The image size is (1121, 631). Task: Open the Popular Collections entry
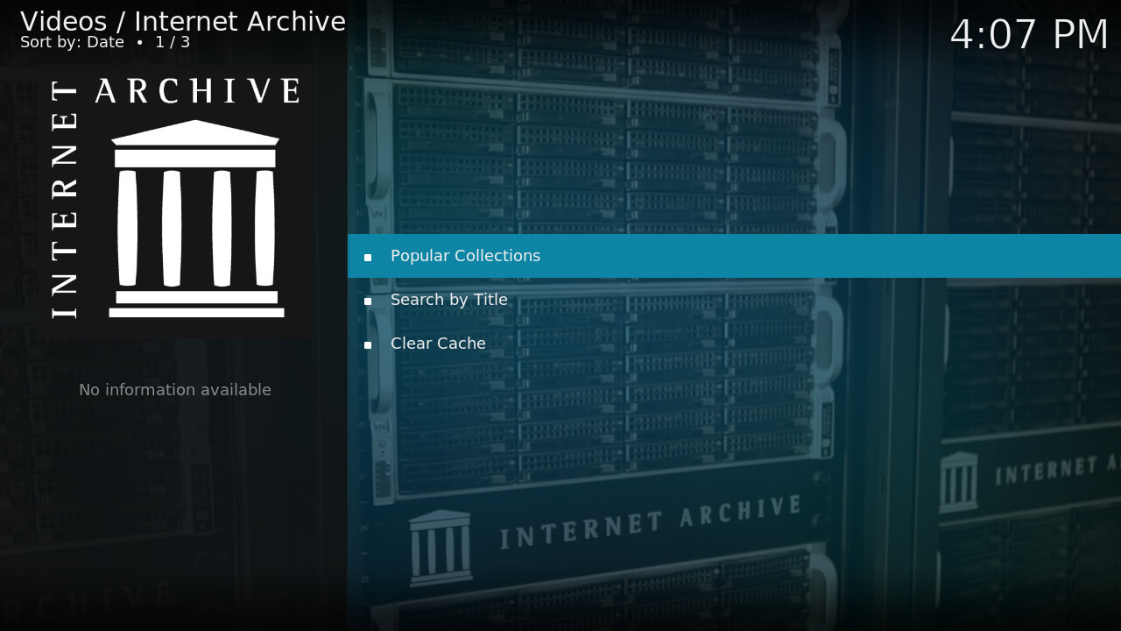465,256
